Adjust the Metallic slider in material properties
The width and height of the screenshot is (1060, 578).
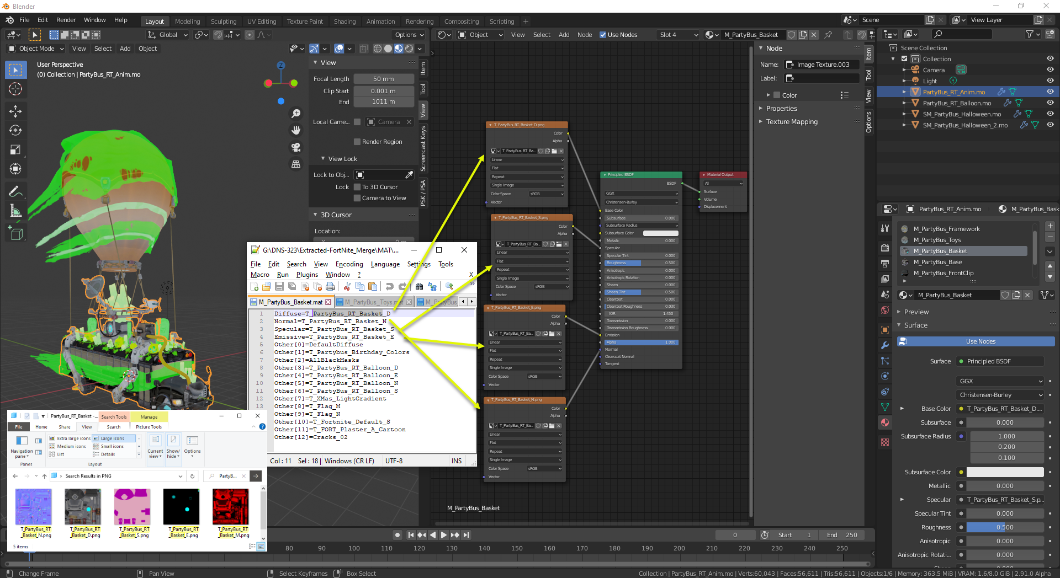tap(1005, 486)
